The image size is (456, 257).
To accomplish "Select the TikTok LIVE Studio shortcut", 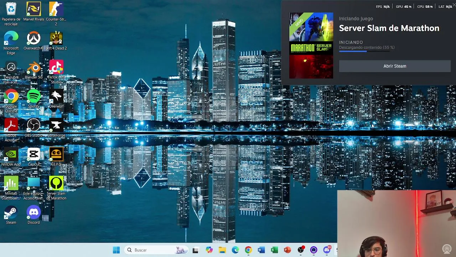I will click(x=56, y=72).
